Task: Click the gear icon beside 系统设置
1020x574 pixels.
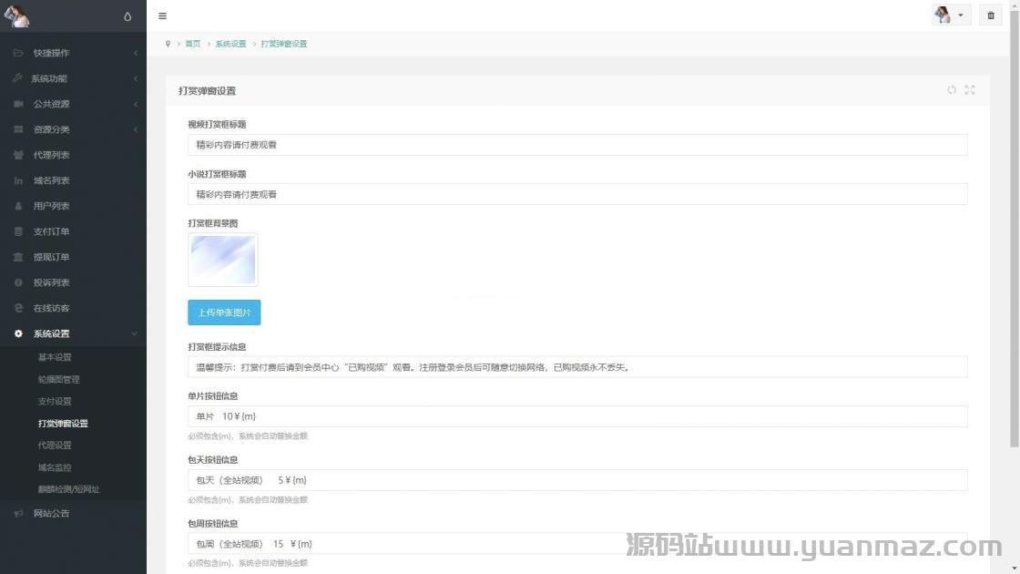Action: (x=18, y=333)
